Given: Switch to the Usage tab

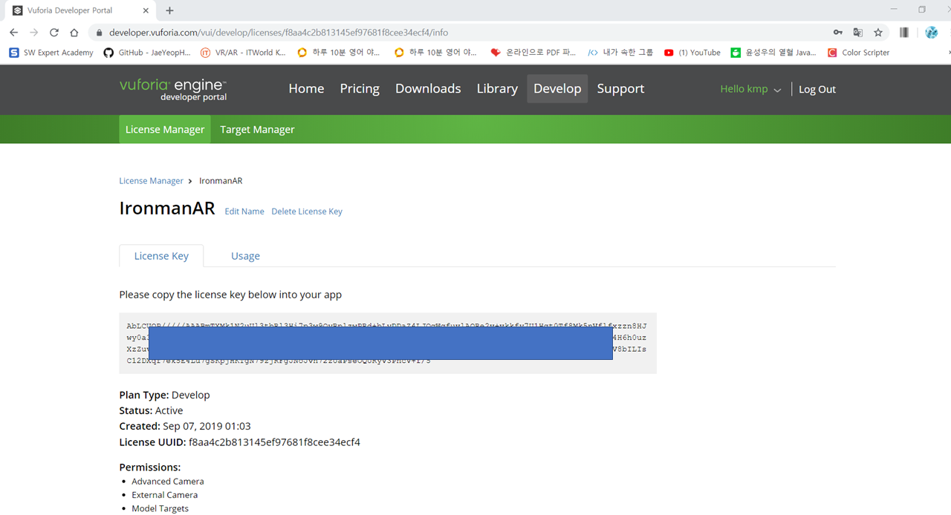Looking at the screenshot, I should coord(245,256).
